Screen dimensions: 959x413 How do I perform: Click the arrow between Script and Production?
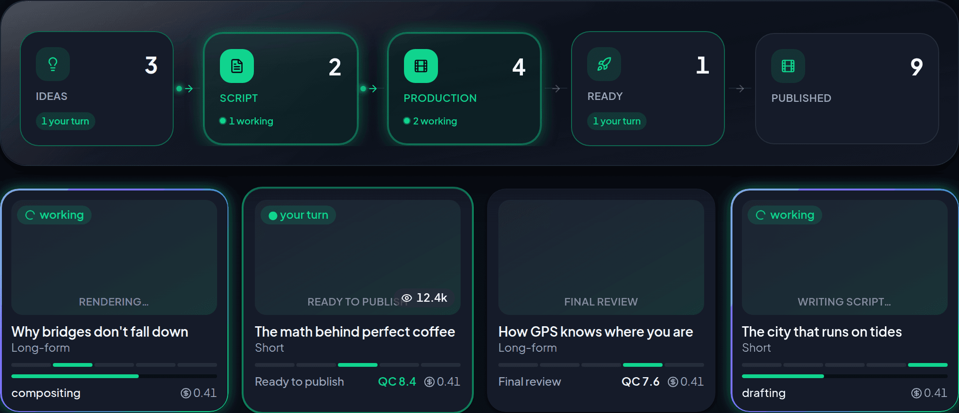373,89
